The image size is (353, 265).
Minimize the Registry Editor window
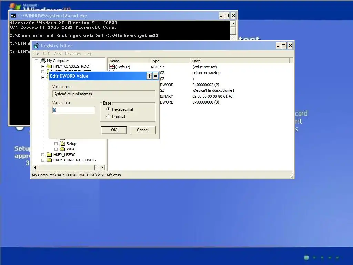(x=278, y=46)
